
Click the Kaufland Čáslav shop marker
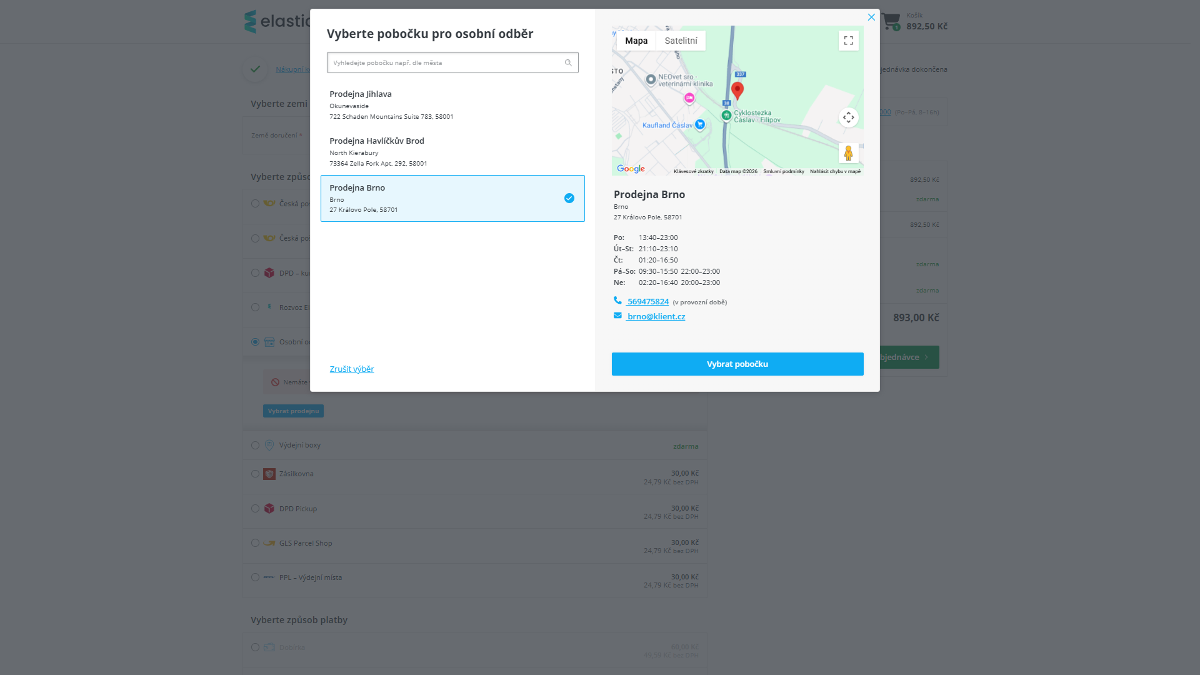pos(700,124)
